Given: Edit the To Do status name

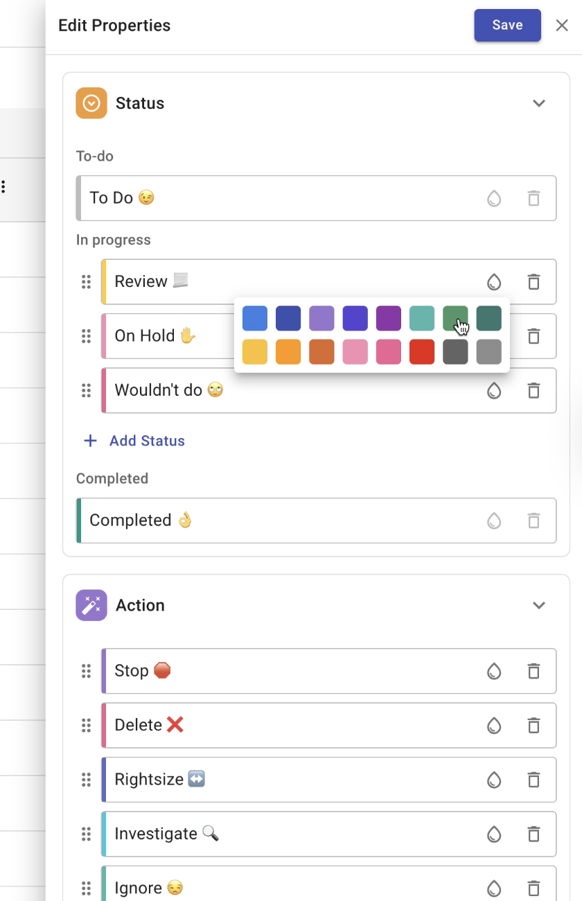Looking at the screenshot, I should [277, 198].
